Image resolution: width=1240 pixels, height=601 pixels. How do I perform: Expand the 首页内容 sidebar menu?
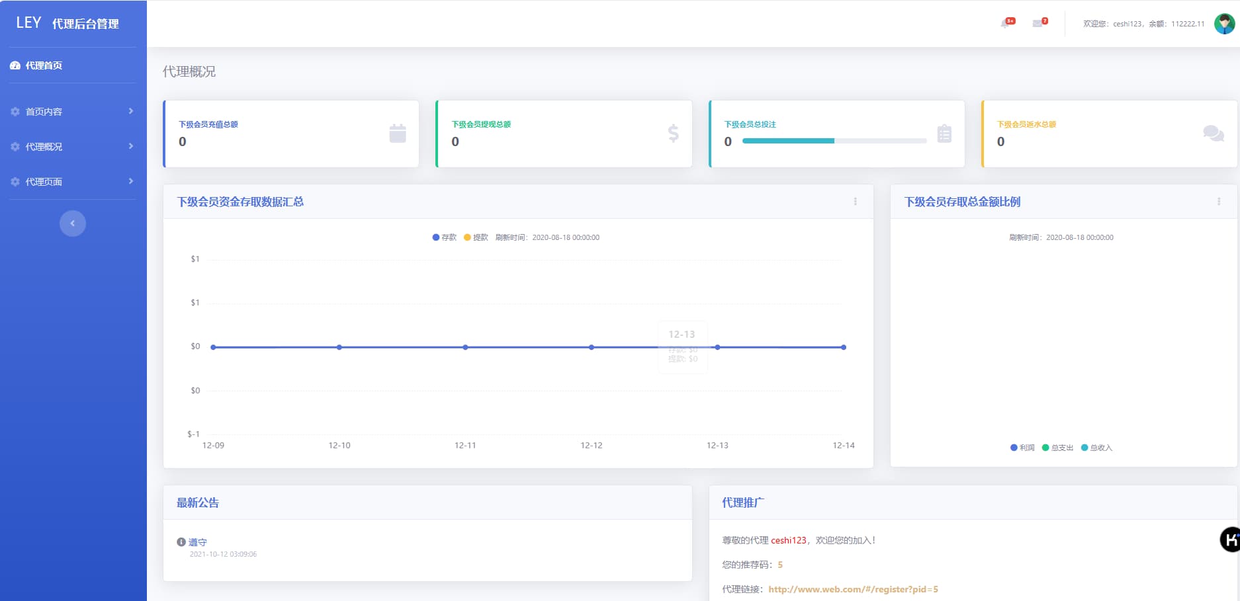[73, 112]
